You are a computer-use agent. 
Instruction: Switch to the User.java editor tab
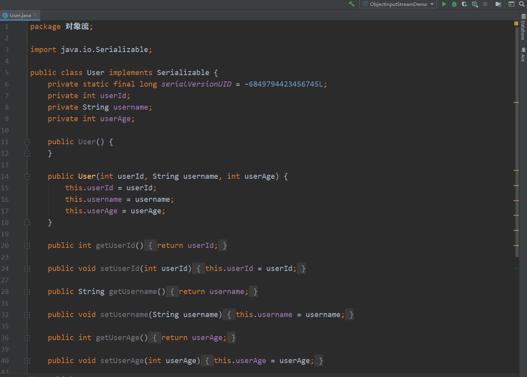click(20, 15)
